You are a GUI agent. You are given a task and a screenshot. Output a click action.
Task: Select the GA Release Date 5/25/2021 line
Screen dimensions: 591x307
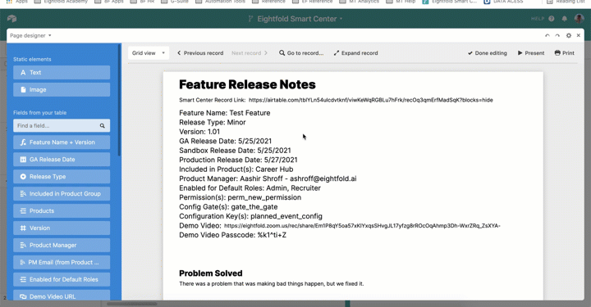(x=226, y=141)
